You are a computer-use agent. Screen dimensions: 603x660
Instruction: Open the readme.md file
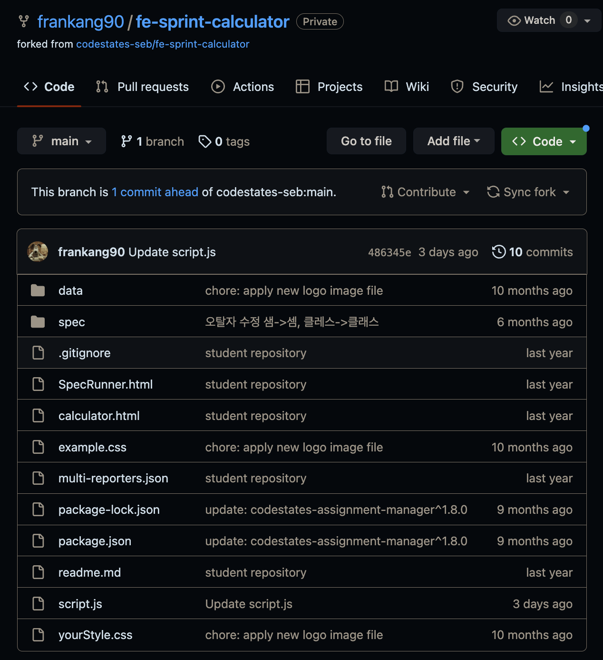point(89,572)
